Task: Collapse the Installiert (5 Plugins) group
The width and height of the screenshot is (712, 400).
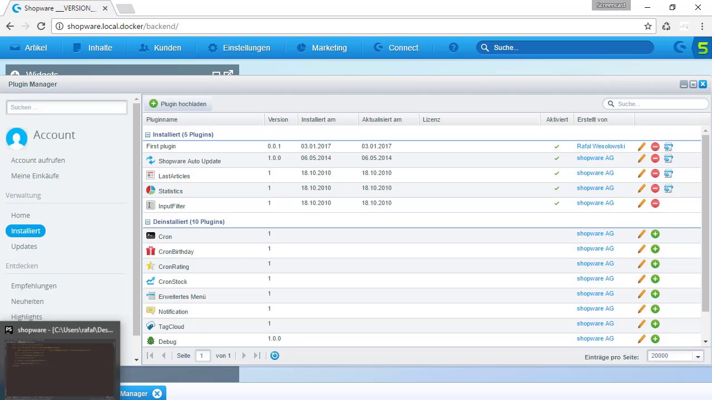Action: coord(148,134)
